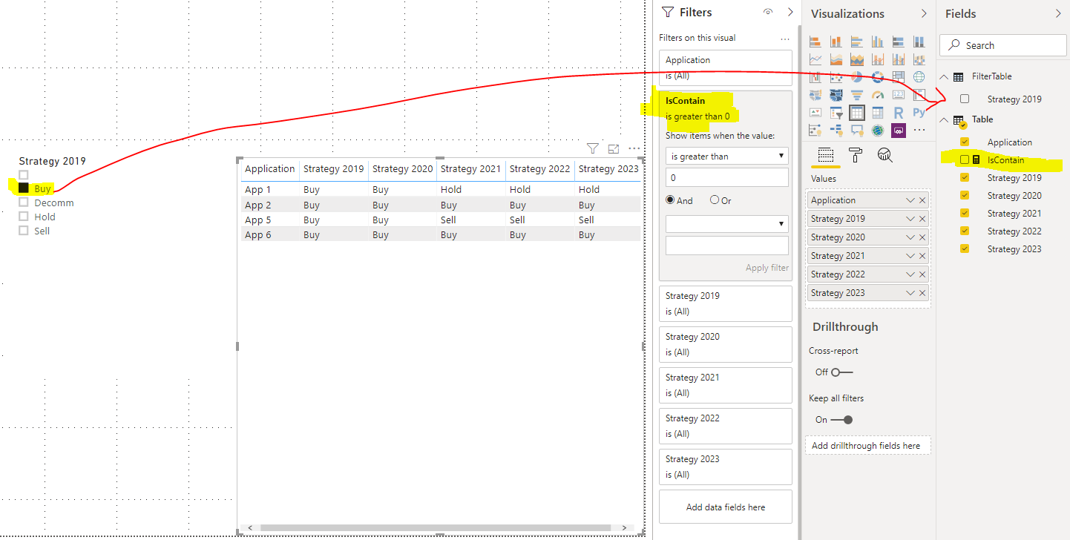Open the Format paint roller tab

point(855,155)
